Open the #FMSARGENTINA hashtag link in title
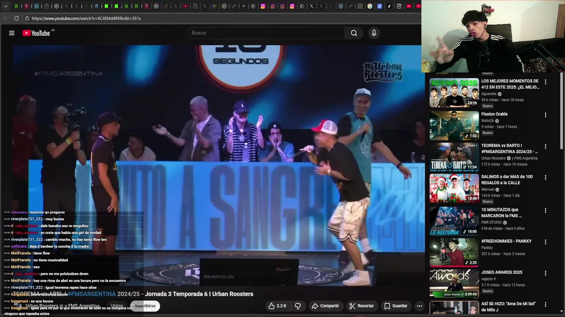This screenshot has width=565, height=317. click(92, 294)
